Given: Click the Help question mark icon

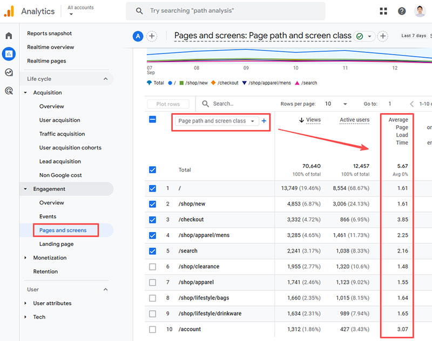Looking at the screenshot, I should point(402,11).
